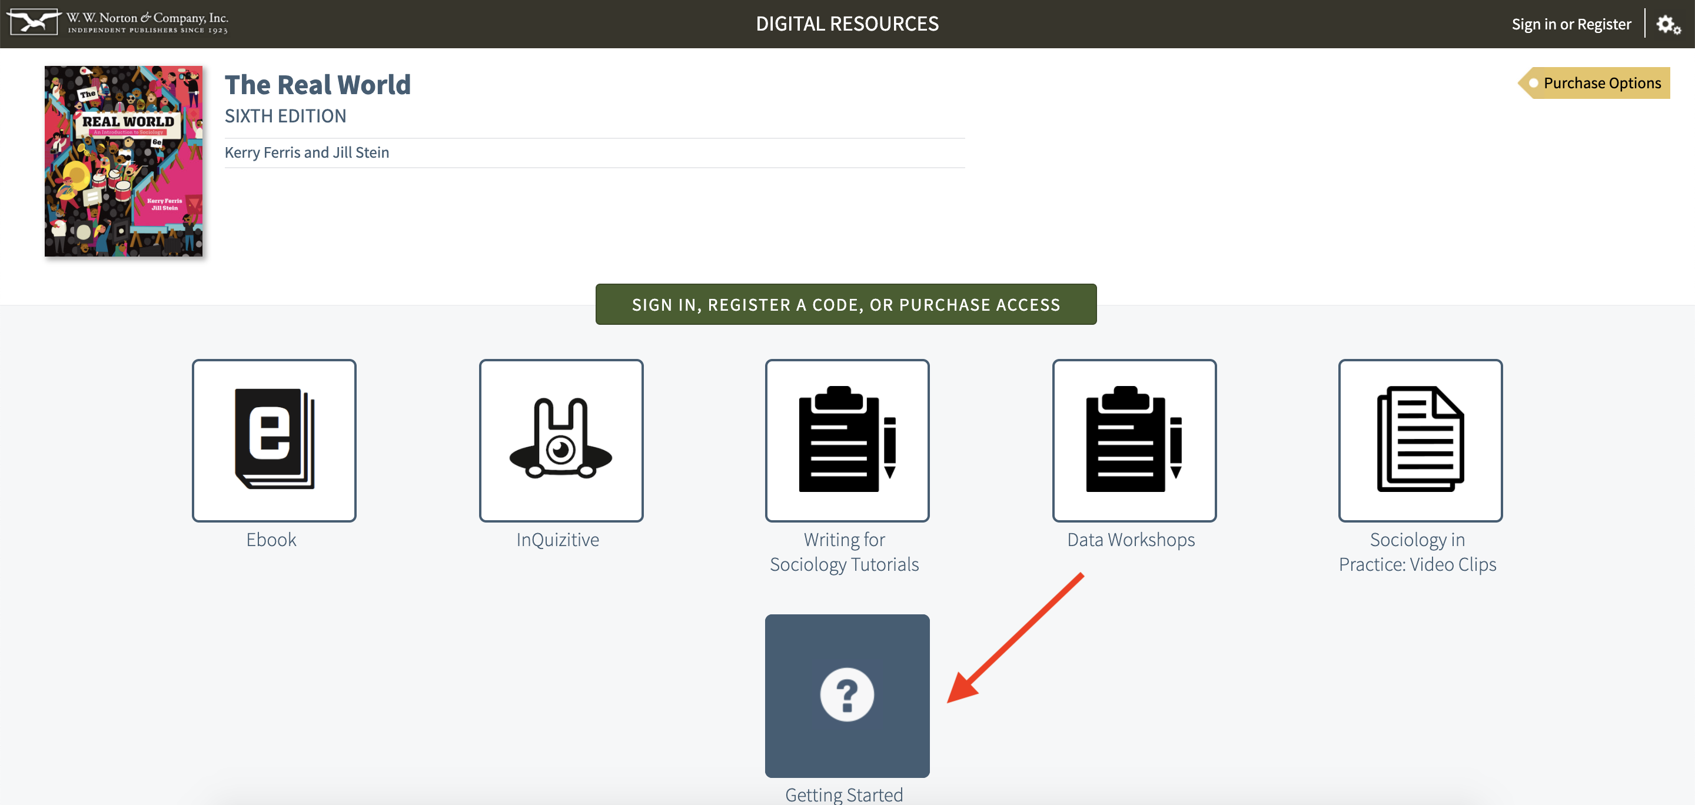Open Sociology in Practice video clips icon
Viewport: 1695px width, 805px height.
tap(1420, 440)
